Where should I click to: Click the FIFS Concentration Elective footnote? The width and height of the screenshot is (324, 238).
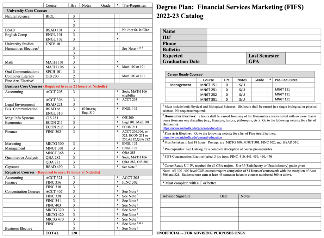(217, 156)
